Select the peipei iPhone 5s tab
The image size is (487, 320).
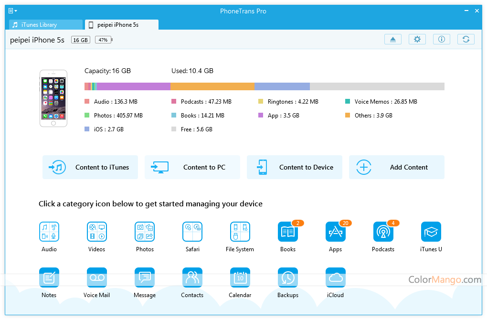point(122,24)
